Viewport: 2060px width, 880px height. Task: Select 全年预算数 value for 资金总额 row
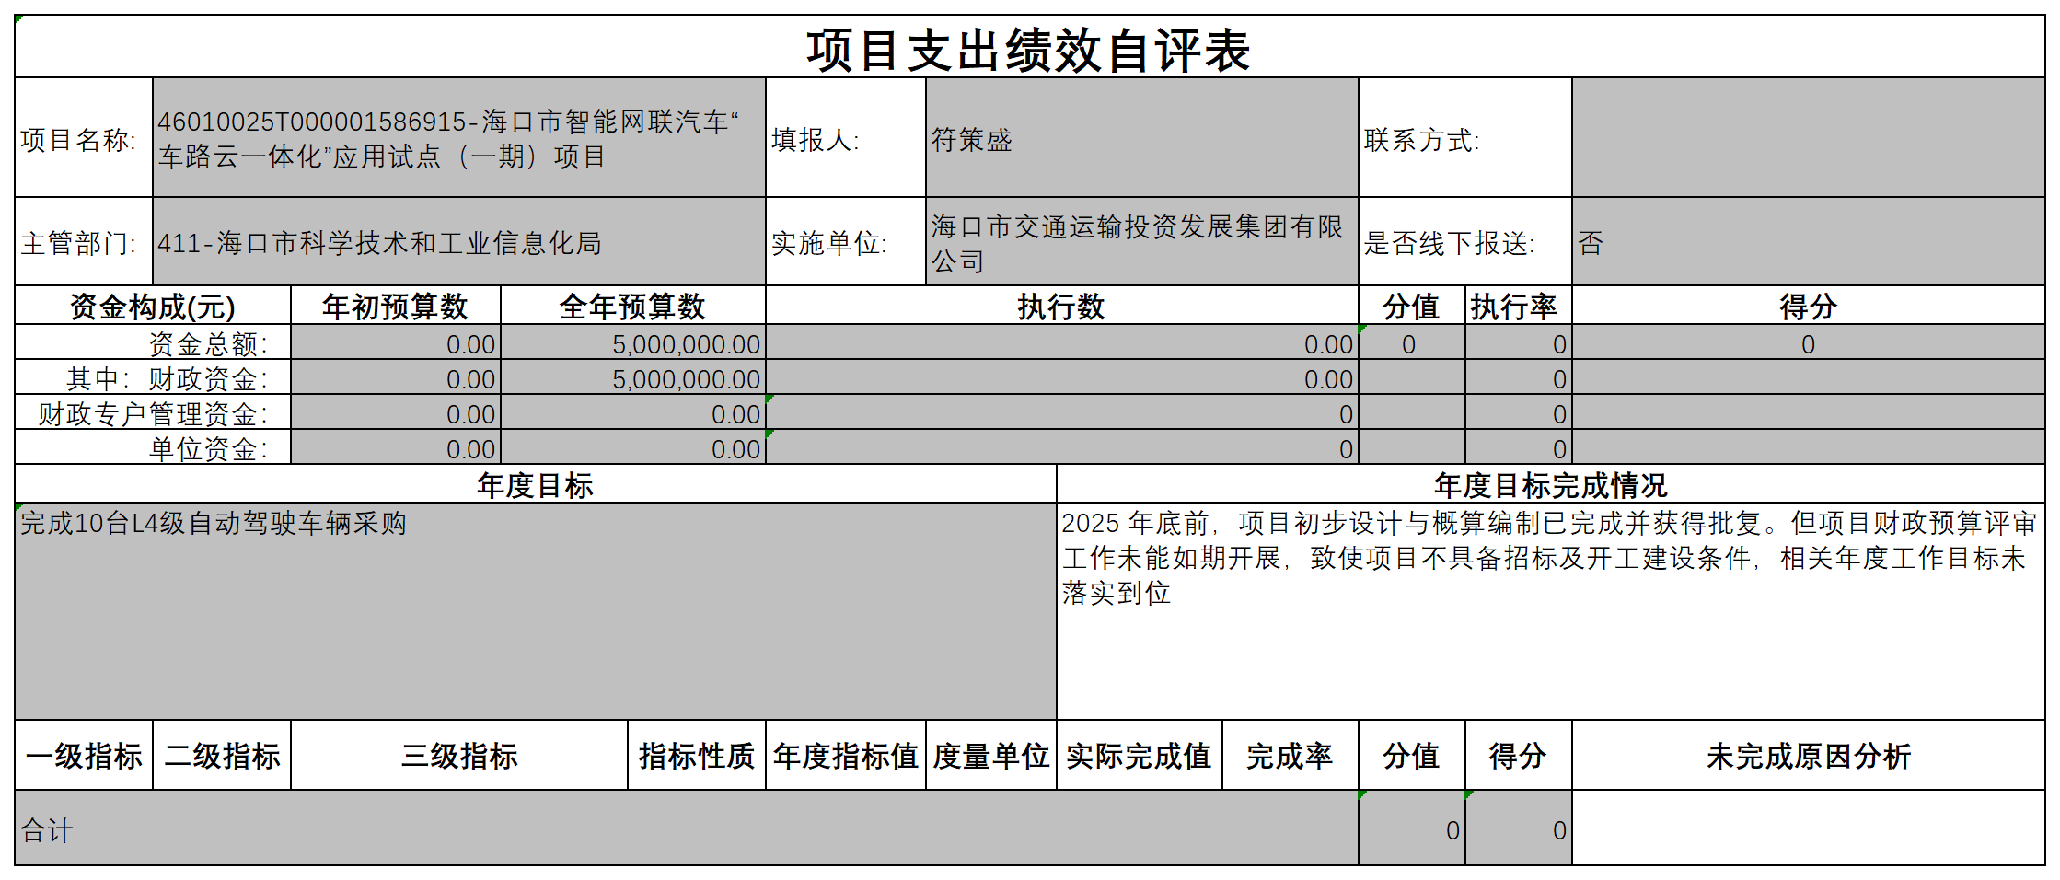pos(633,342)
